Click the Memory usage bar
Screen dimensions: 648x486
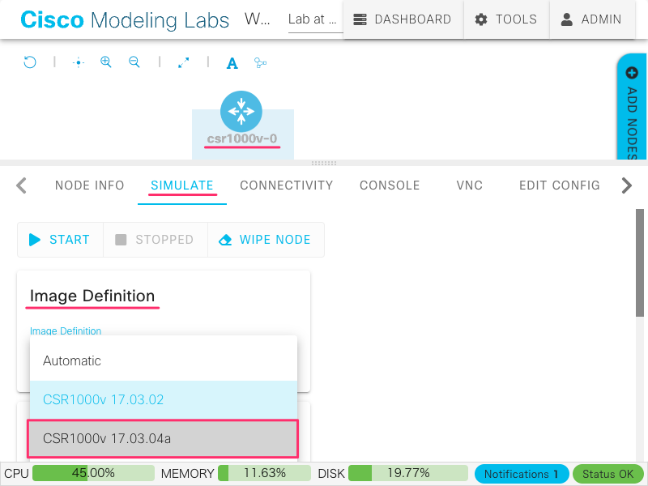coord(265,473)
